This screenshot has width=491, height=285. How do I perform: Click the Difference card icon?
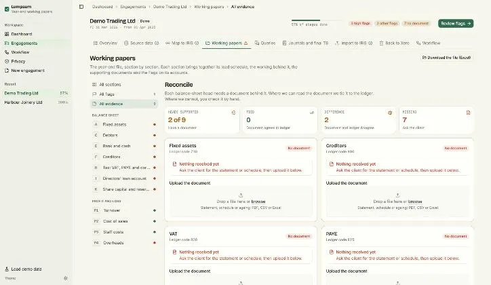(x=390, y=113)
